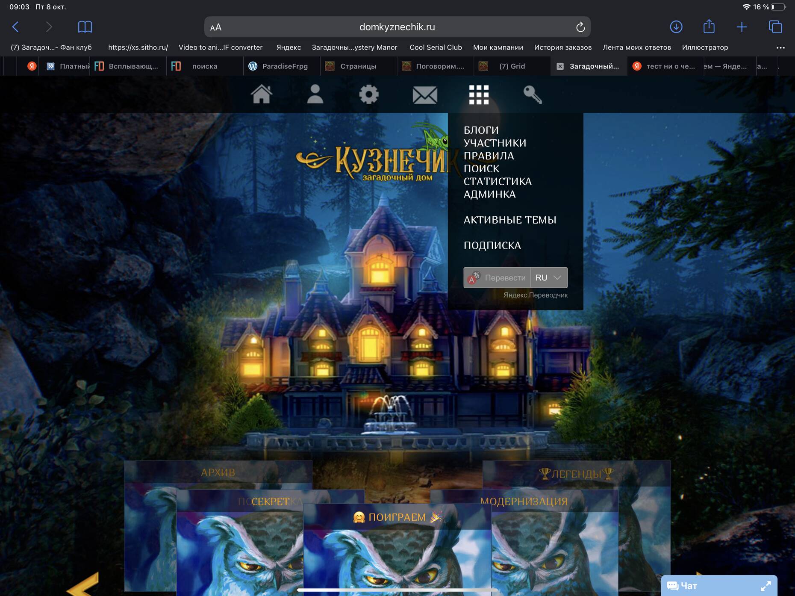The image size is (795, 596).
Task: Click the domkyznechik.ru address field
Action: click(x=397, y=27)
